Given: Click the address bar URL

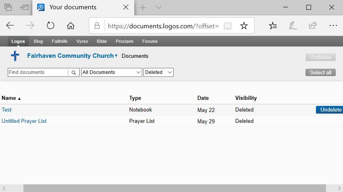Looking at the screenshot, I should click(163, 26).
